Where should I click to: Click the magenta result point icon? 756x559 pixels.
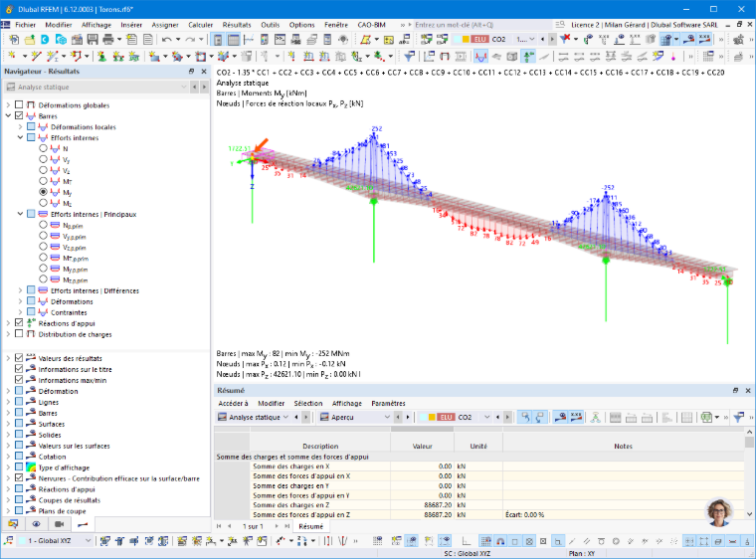pos(673,57)
